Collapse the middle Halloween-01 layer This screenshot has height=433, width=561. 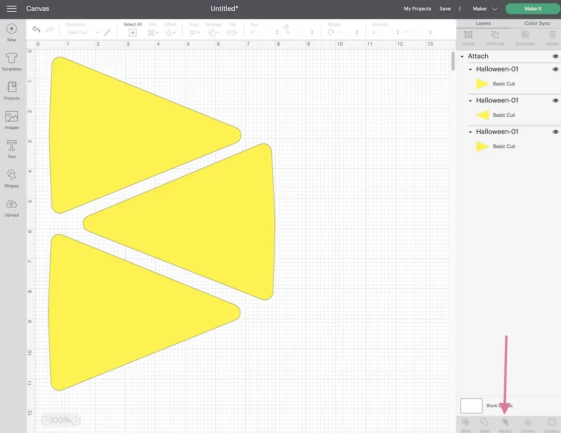pyautogui.click(x=470, y=101)
